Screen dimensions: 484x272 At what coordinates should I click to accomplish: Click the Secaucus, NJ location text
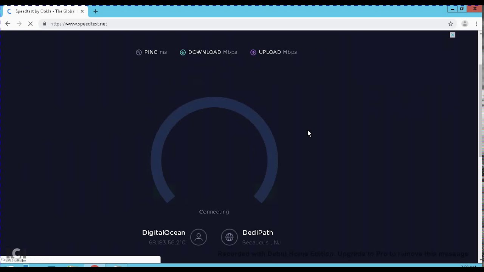click(261, 243)
